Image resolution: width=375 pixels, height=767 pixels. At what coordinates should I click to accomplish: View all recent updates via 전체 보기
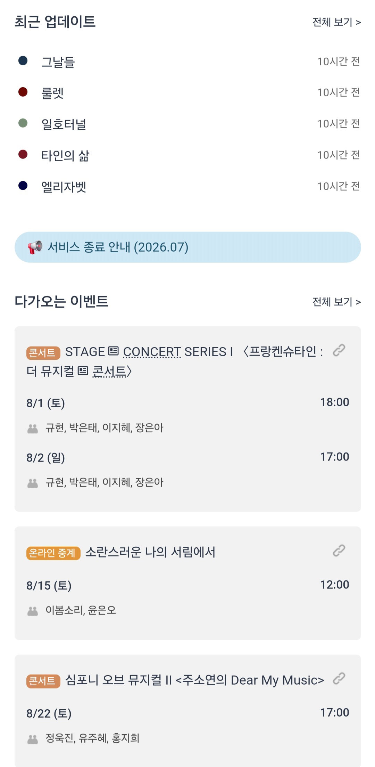(336, 22)
